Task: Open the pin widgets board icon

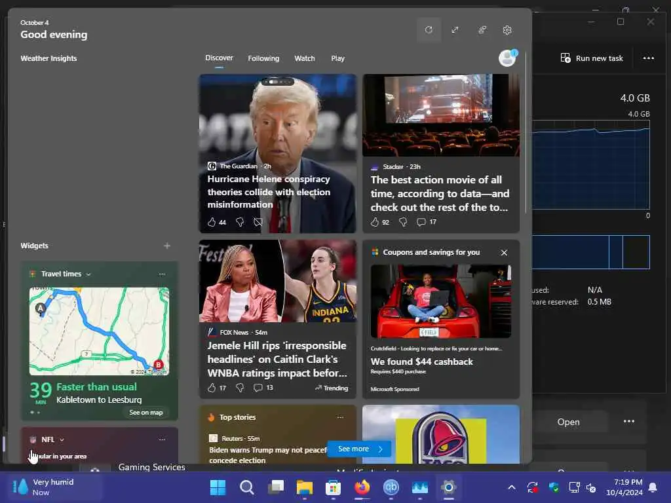Action: (x=482, y=30)
